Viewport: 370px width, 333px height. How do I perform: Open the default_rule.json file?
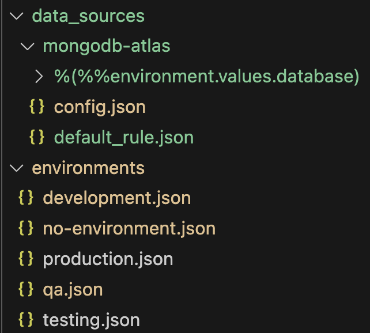tap(123, 138)
